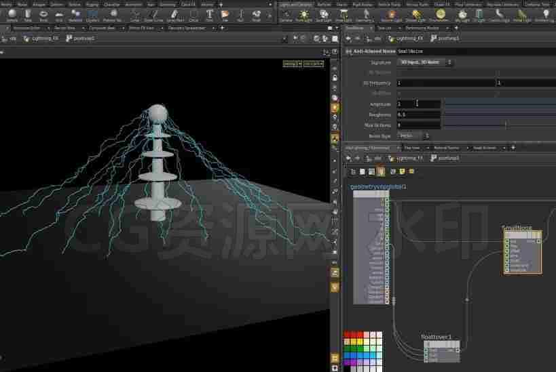
Task: Select the Grid shelf tool
Action: 59,15
